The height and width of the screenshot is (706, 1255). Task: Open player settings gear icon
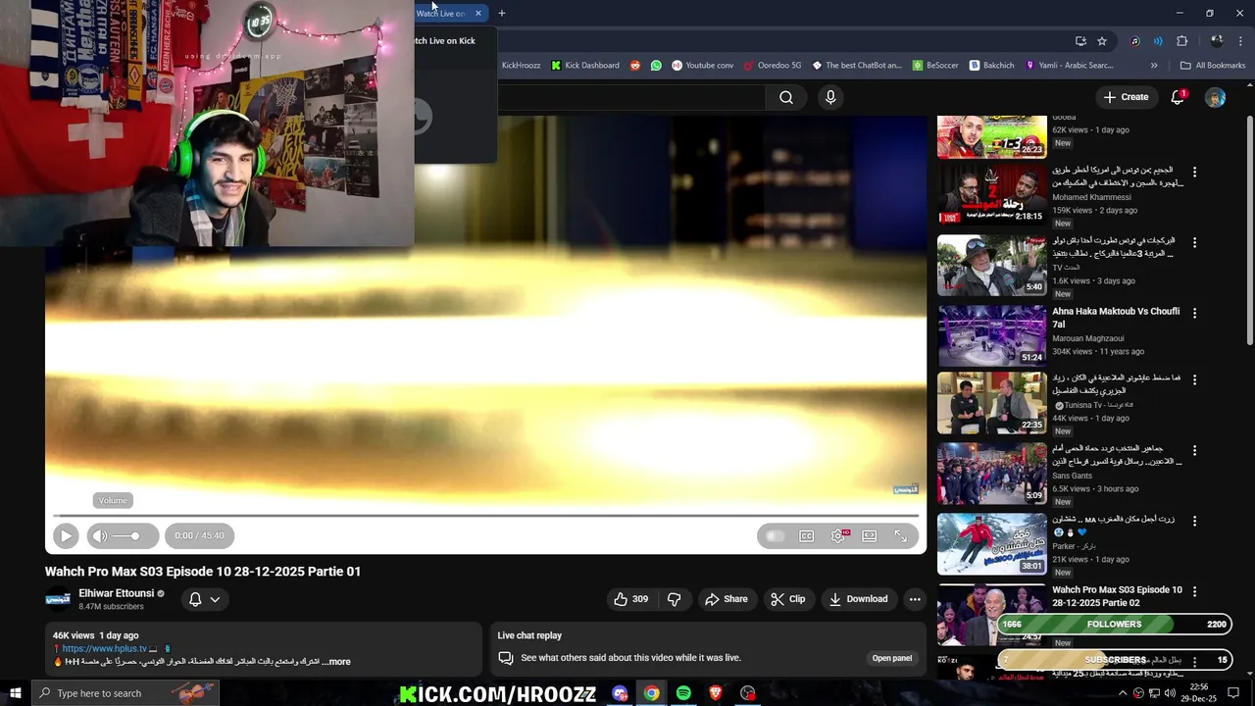click(838, 535)
